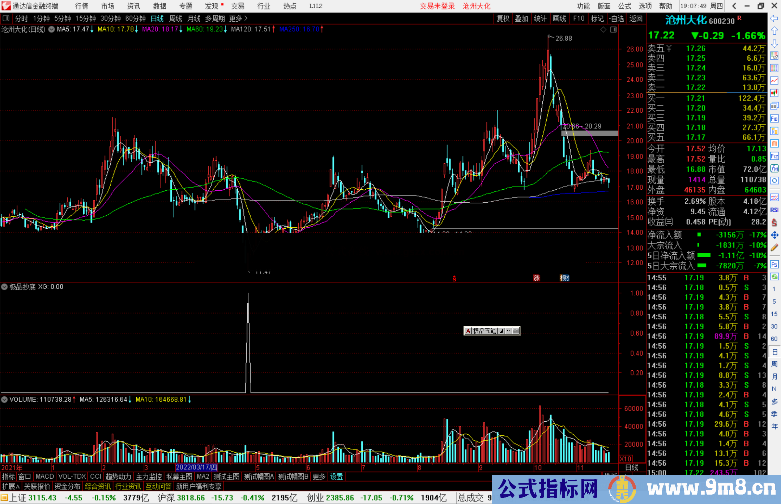Click the F10 sidebar icon
Screen dimensions: 781x504
tap(774, 119)
